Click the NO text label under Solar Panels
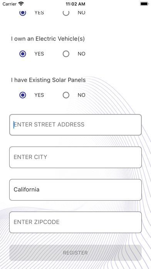Image resolution: width=151 pixels, height=269 pixels. click(82, 95)
